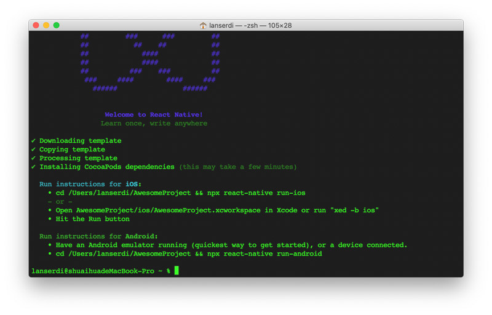Screen dimensions: 492x315
Task: Click the green terminal cursor block
Action: tap(177, 271)
